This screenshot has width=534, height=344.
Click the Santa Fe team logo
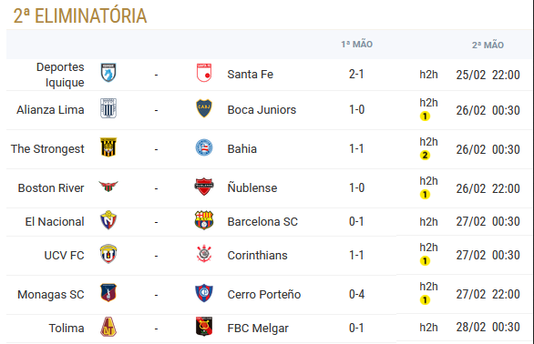204,73
